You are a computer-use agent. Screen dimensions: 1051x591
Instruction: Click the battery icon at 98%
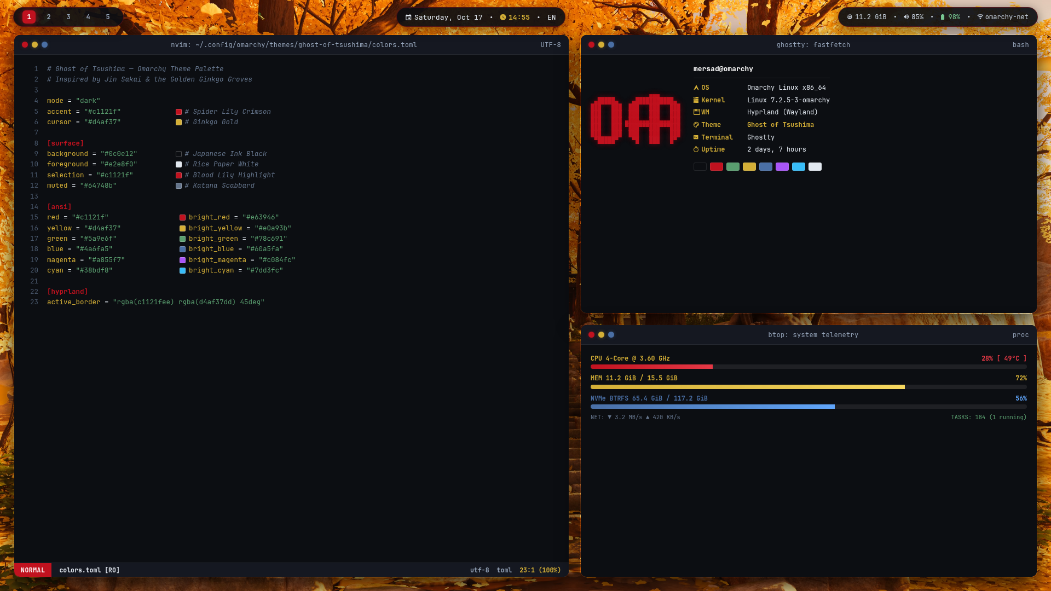point(943,17)
